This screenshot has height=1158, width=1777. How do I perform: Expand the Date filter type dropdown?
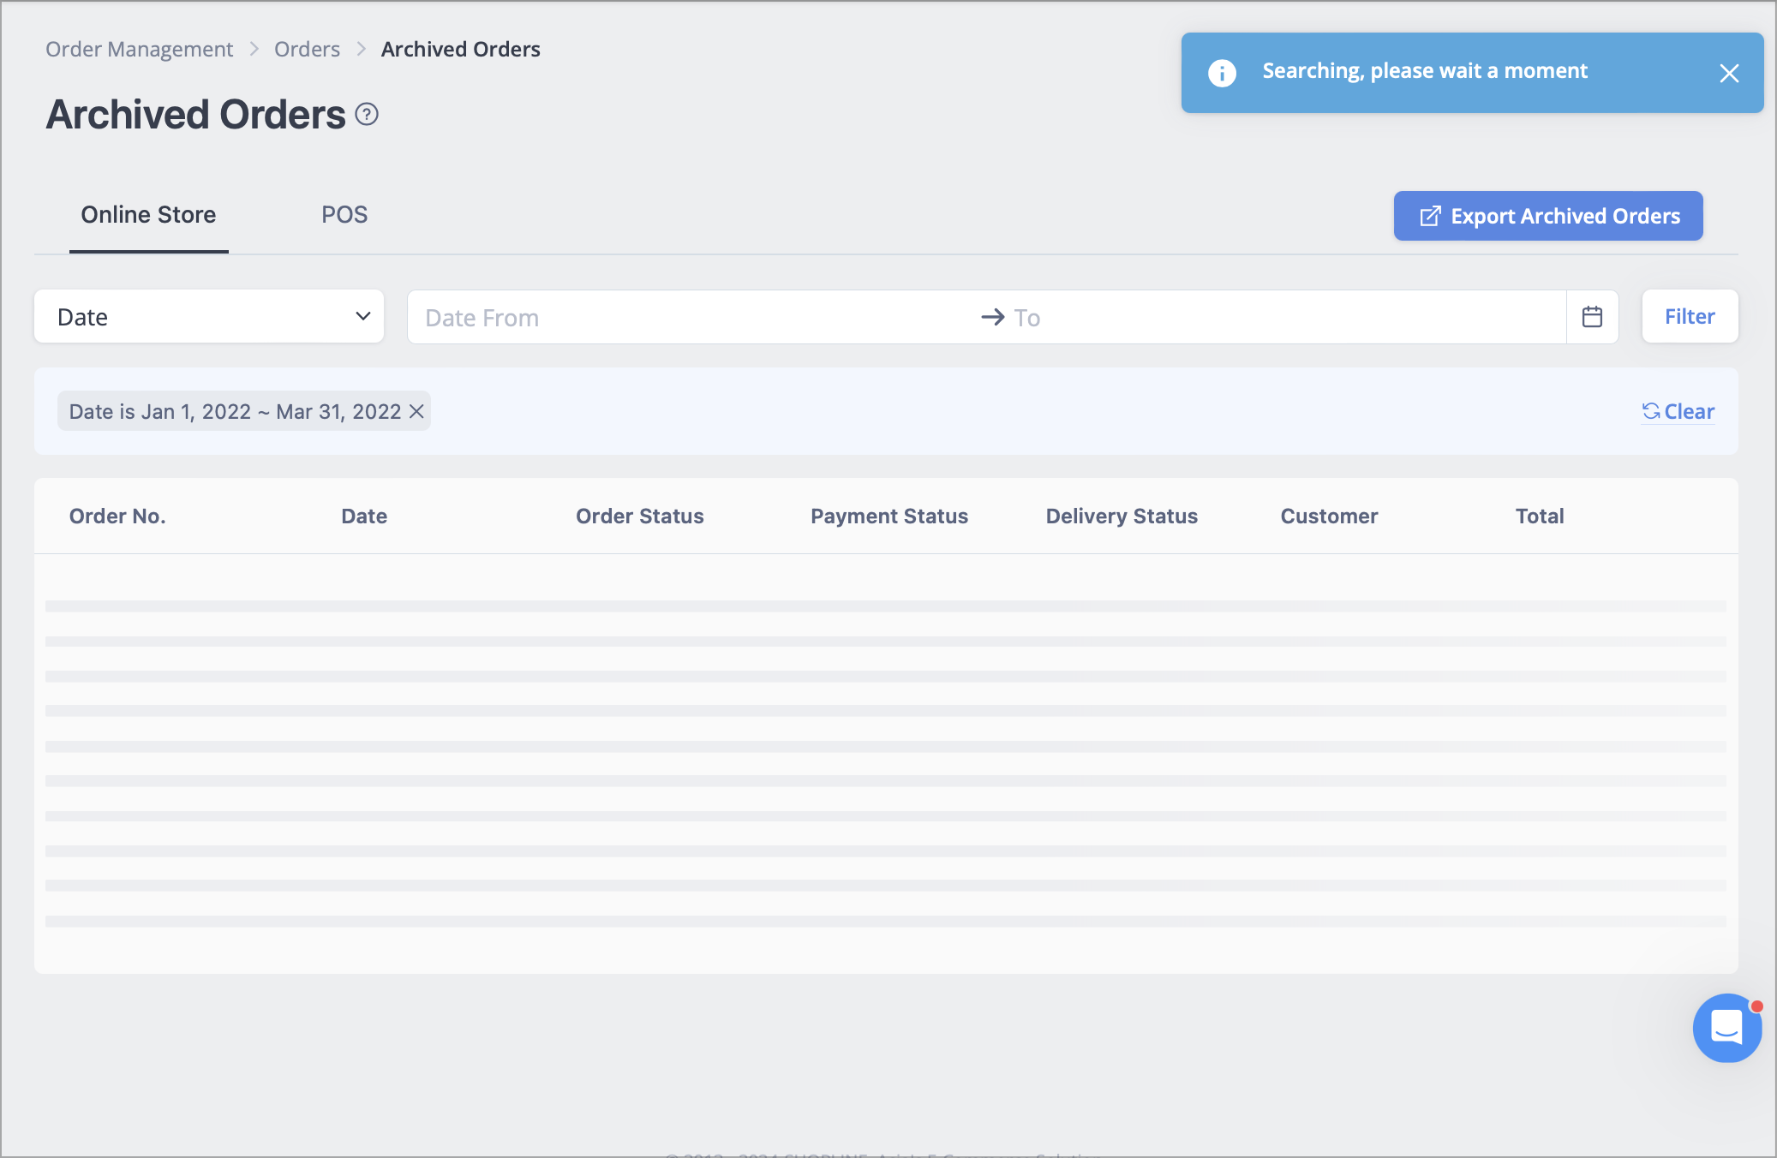[209, 317]
